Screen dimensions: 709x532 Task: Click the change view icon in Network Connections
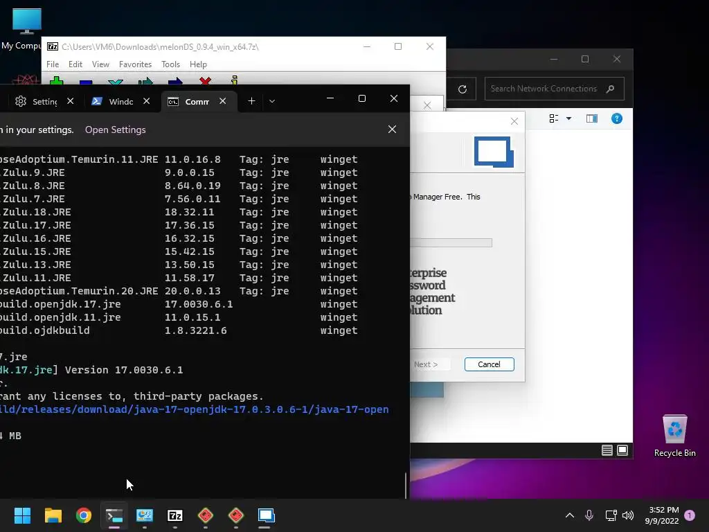[x=553, y=118]
